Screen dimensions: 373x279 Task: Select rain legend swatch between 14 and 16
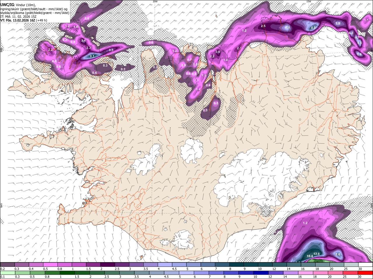pyautogui.click(x=291, y=273)
